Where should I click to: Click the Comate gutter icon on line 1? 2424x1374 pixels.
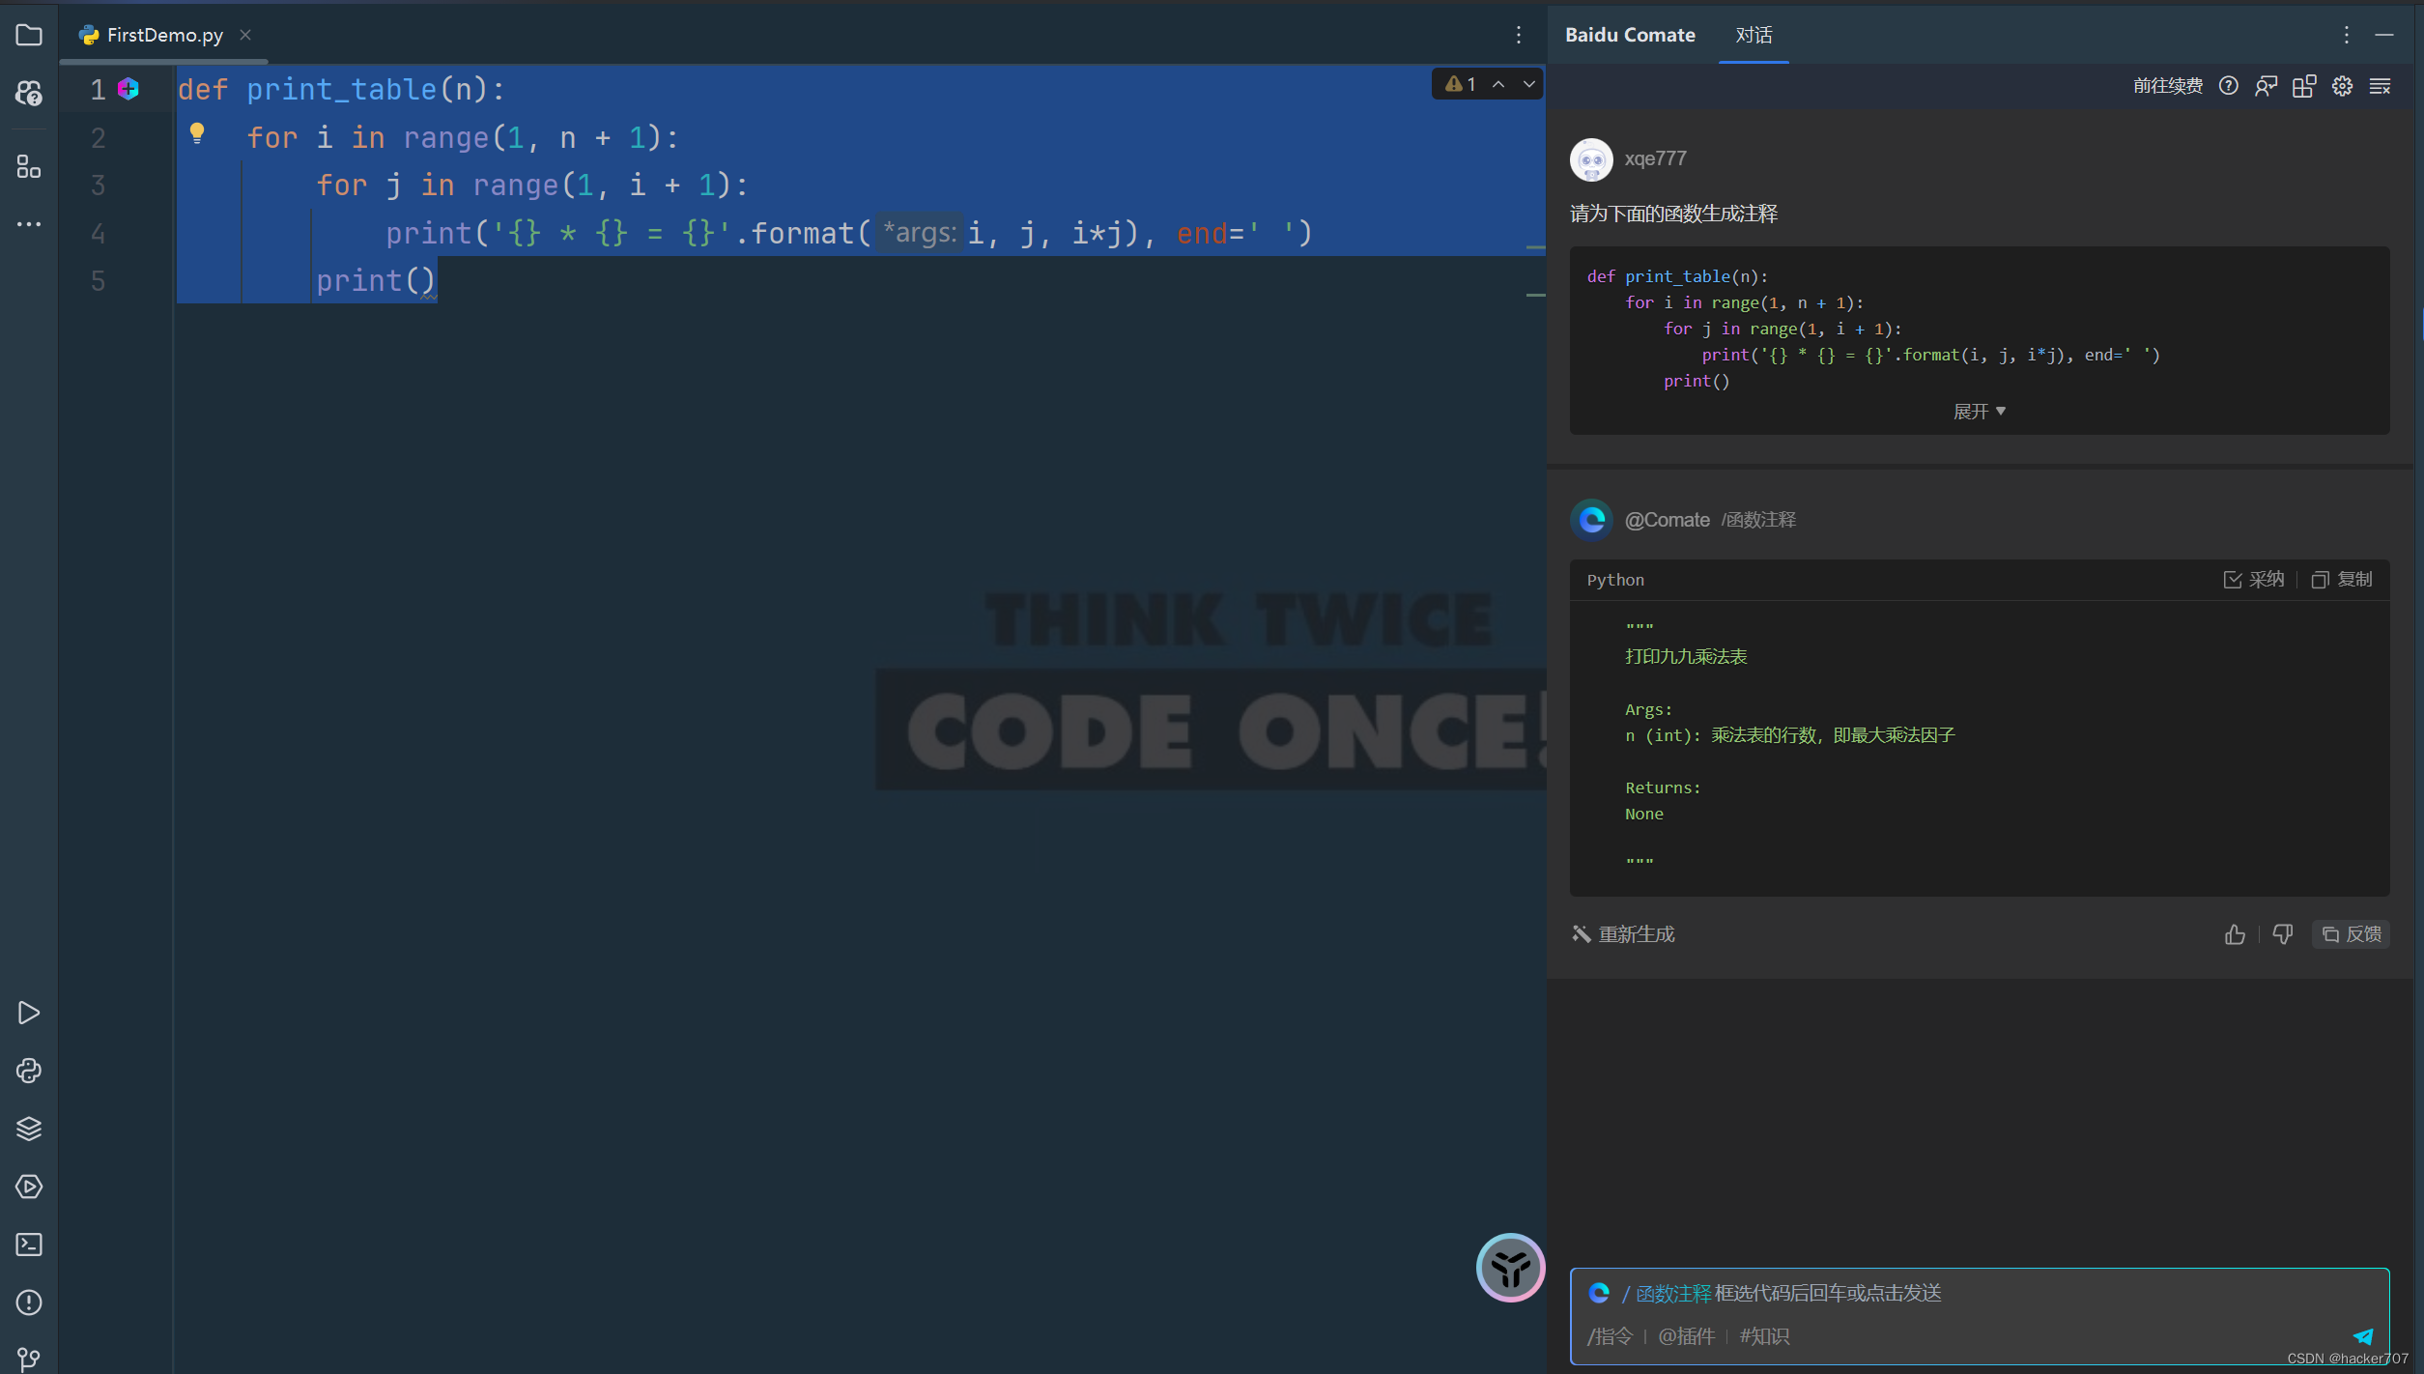(x=128, y=89)
